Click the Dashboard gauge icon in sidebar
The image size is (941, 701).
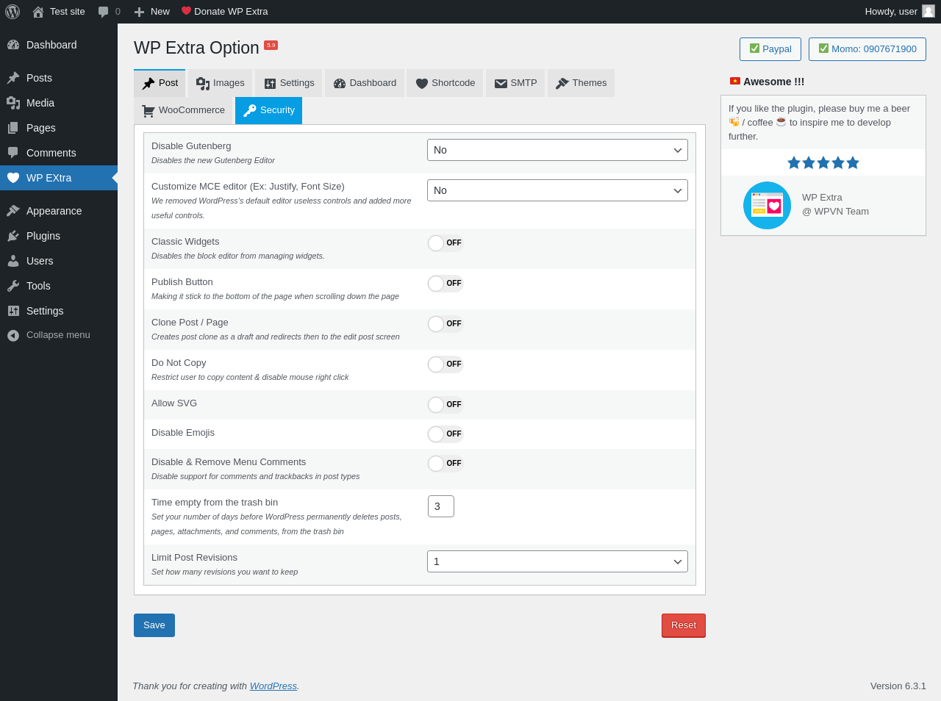click(13, 45)
